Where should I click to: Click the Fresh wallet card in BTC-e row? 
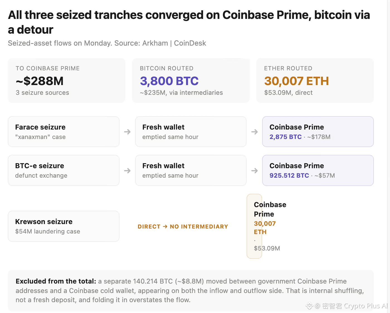tap(191, 170)
